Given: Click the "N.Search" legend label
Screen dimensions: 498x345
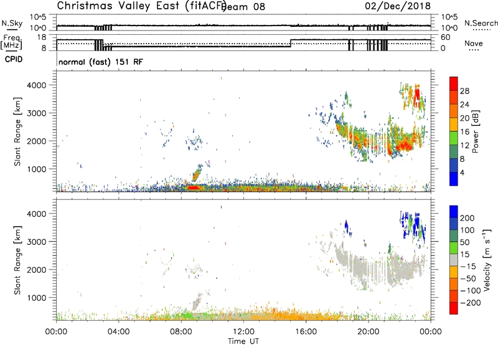Looking at the screenshot, I should pyautogui.click(x=481, y=23).
